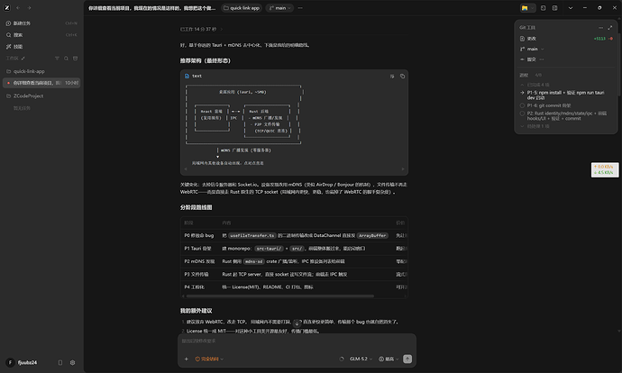
Task: Click the commit row in Git panel
Action: pyautogui.click(x=566, y=59)
